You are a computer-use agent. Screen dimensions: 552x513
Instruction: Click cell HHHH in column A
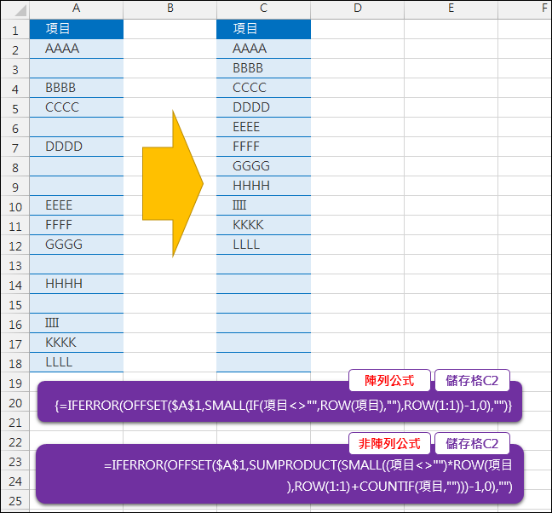(77, 284)
